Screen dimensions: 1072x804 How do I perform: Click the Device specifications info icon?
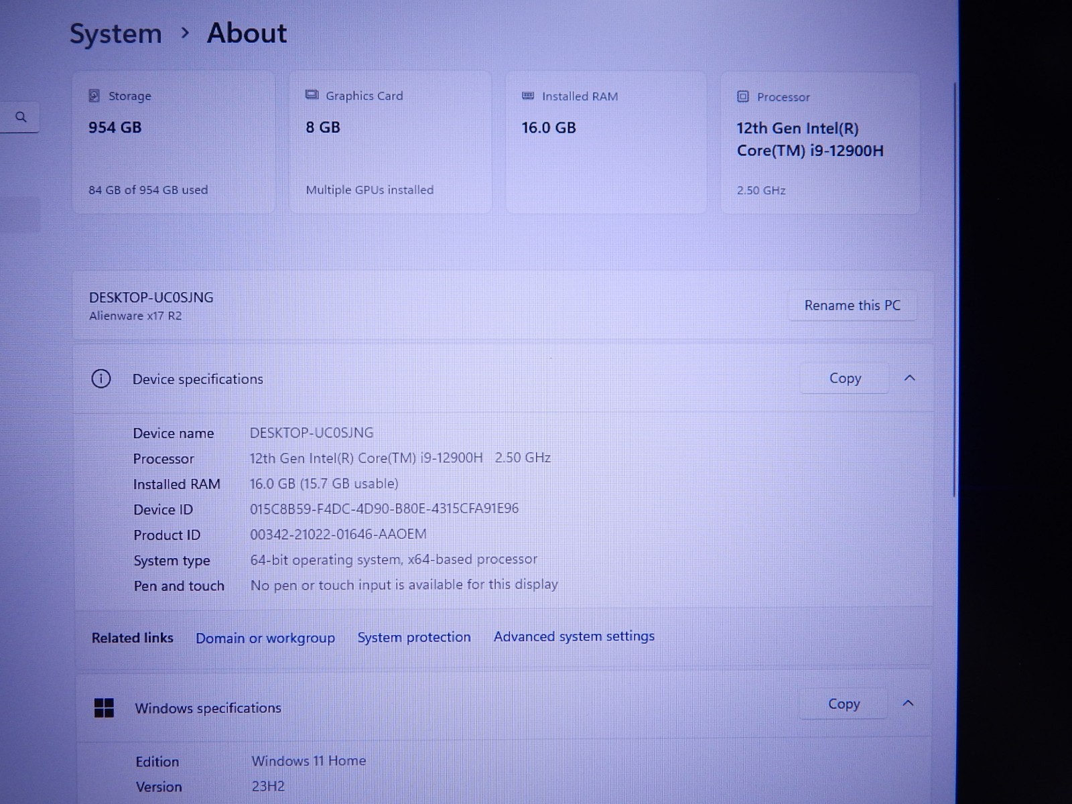click(x=101, y=379)
